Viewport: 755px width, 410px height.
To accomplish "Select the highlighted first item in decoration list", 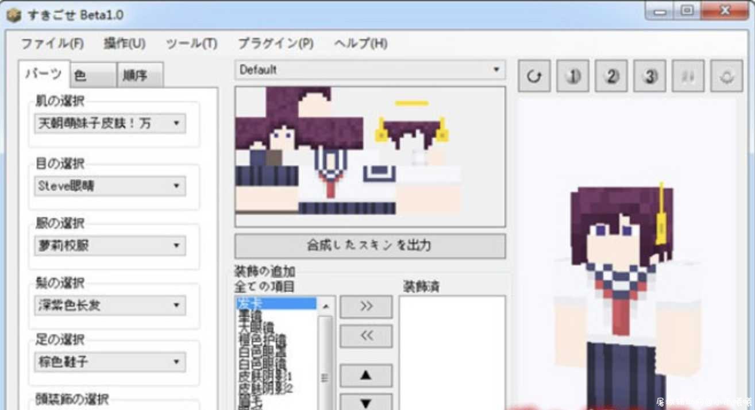I will pyautogui.click(x=276, y=303).
